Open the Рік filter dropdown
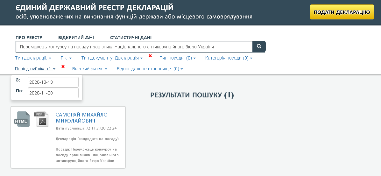This screenshot has height=176, width=381. (66, 58)
